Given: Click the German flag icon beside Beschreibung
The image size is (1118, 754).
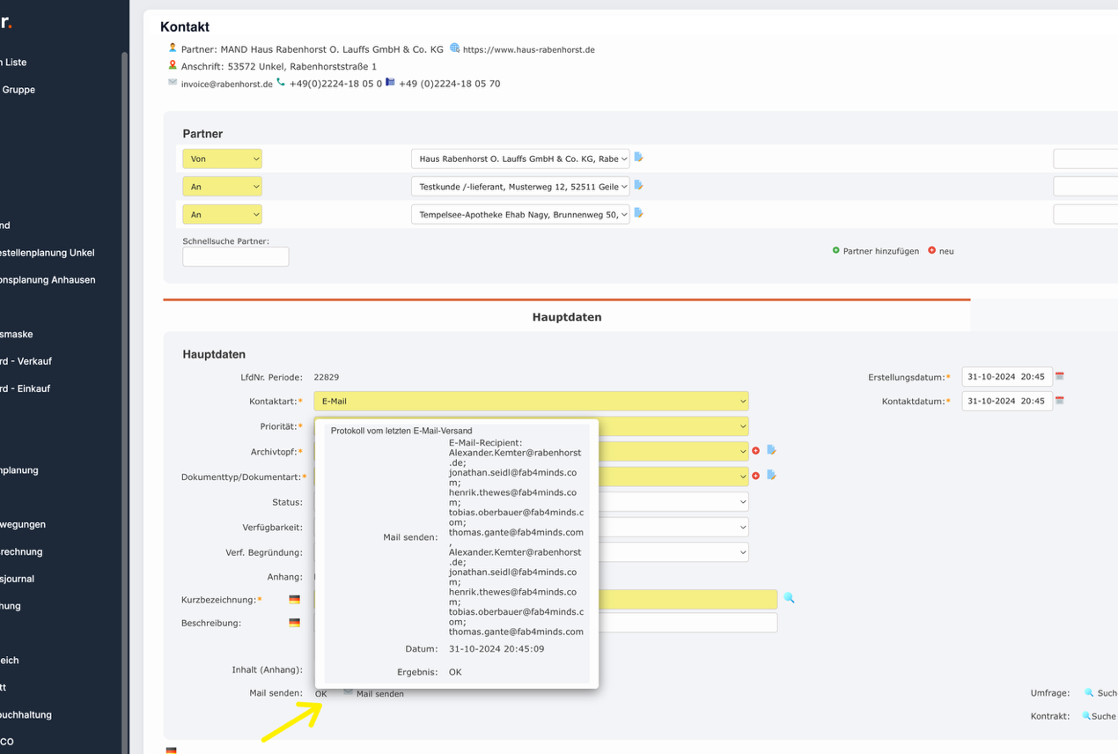Looking at the screenshot, I should point(293,622).
